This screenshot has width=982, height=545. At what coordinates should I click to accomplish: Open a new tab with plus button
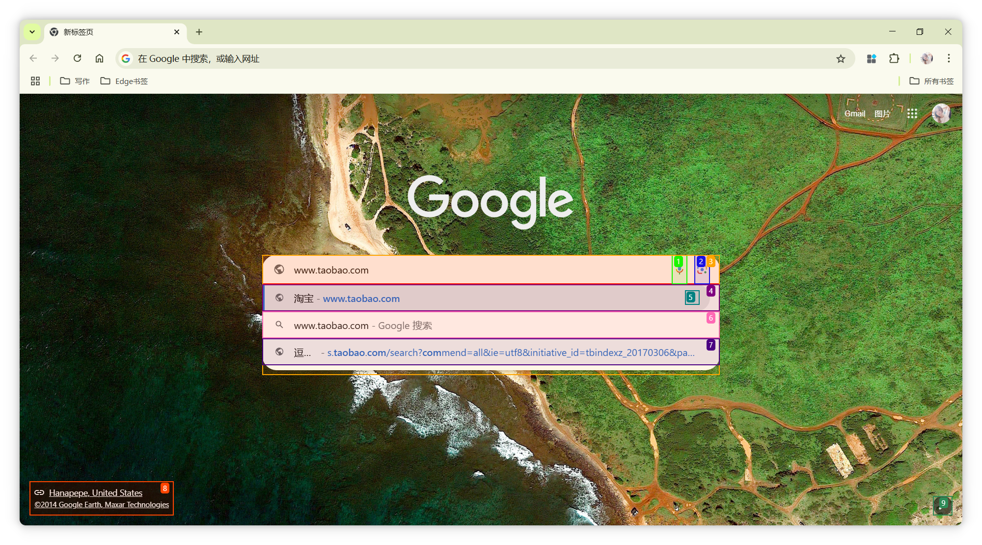coord(199,32)
